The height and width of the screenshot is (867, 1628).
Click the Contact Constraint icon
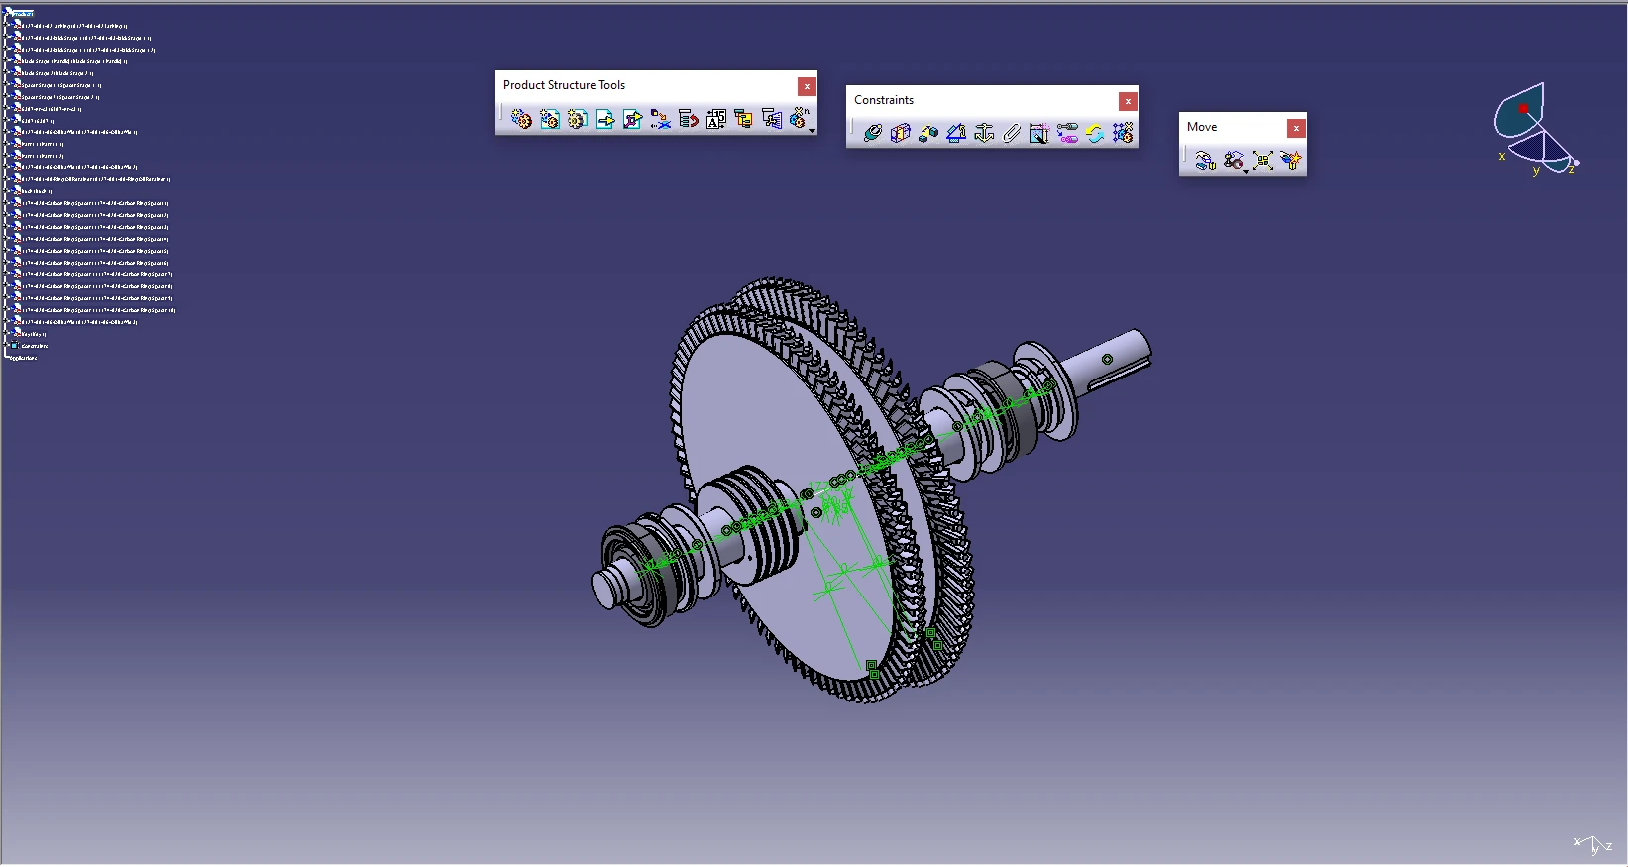[900, 133]
